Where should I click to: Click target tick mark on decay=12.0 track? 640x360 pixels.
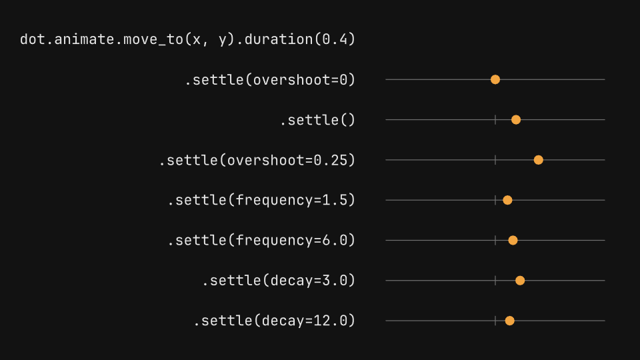pyautogui.click(x=495, y=321)
